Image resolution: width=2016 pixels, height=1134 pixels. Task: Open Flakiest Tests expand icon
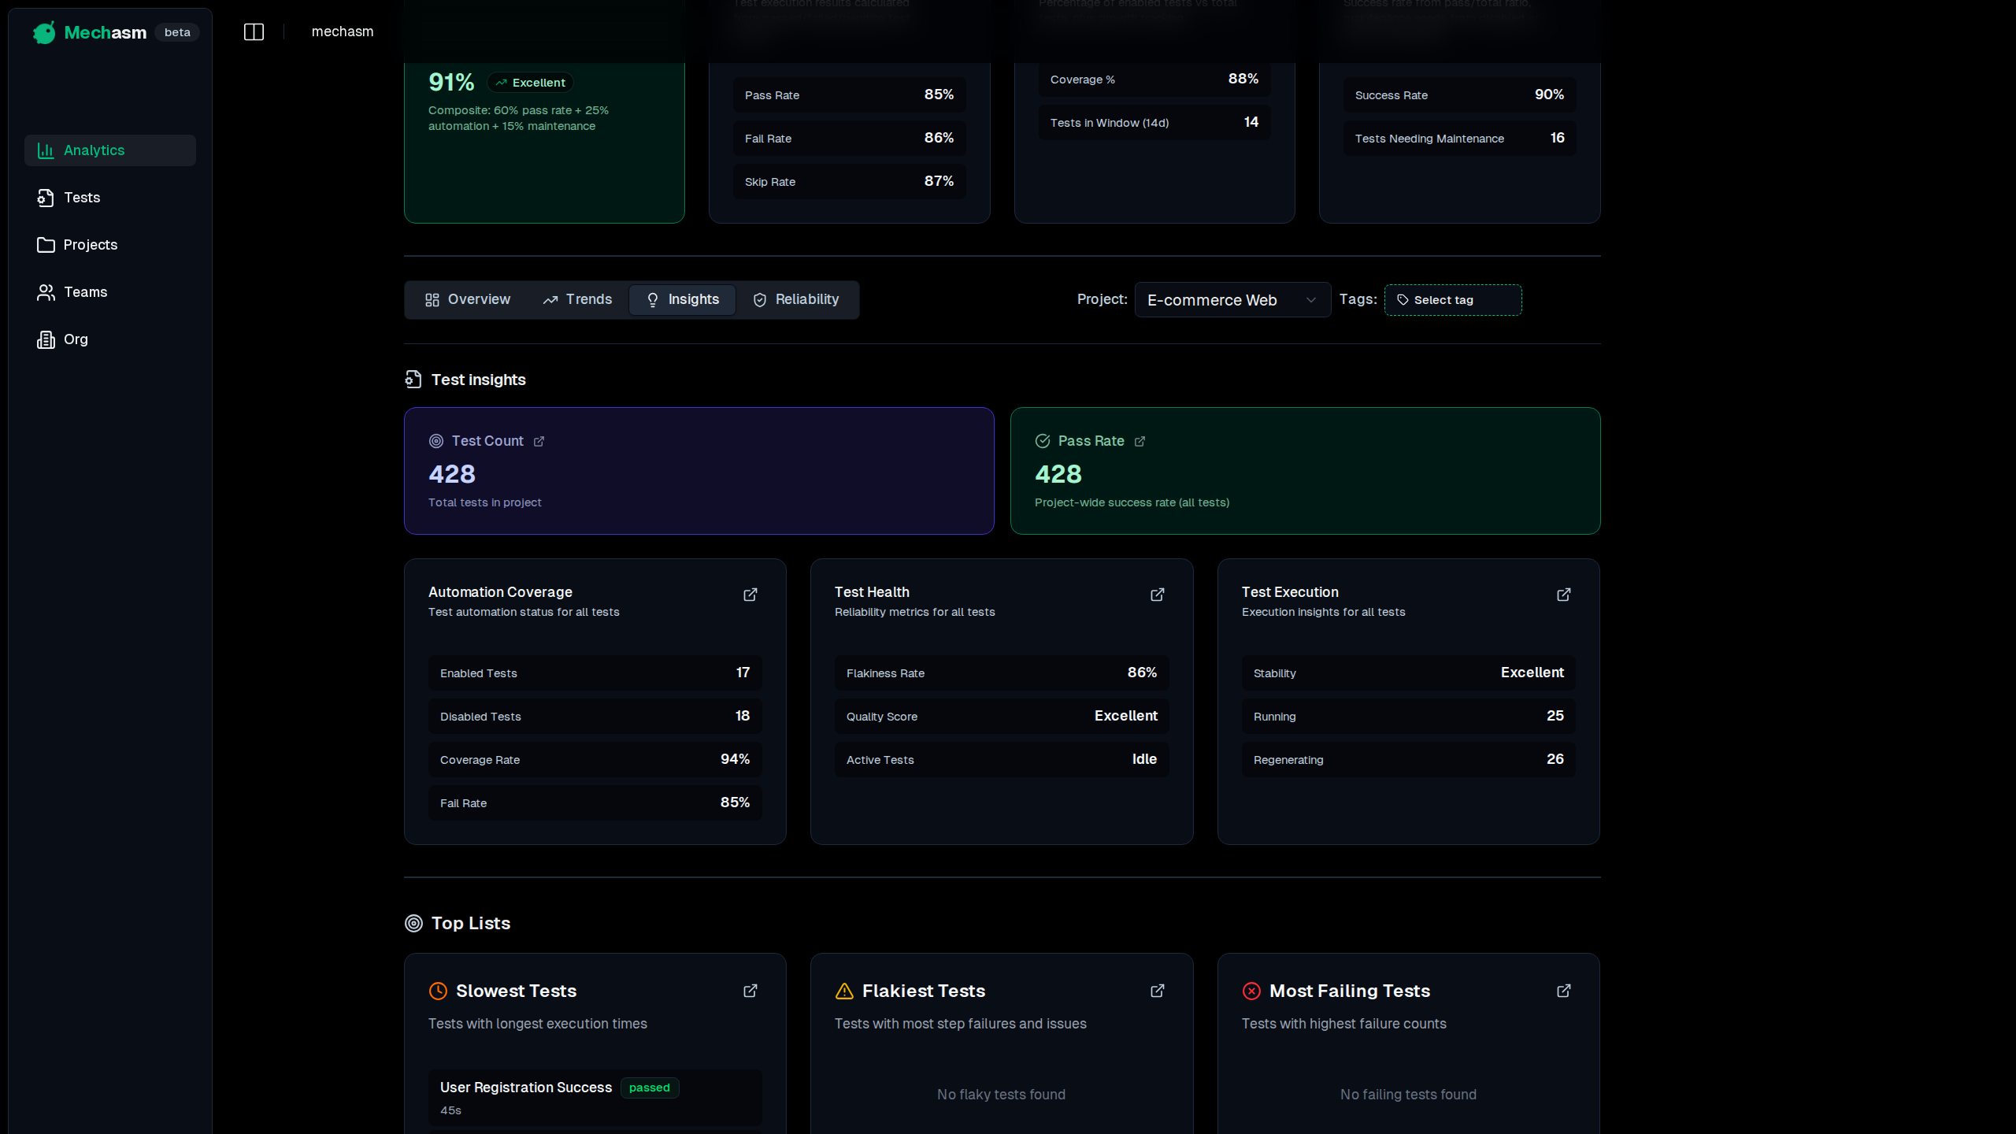[x=1157, y=991]
